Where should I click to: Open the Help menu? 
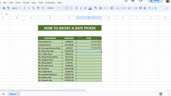[59, 3]
